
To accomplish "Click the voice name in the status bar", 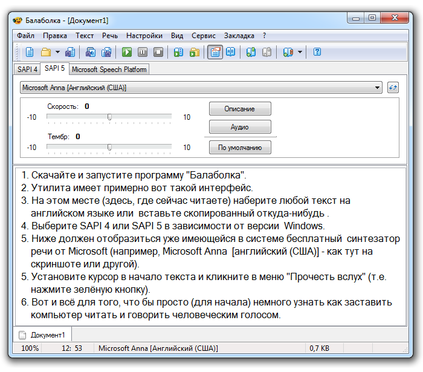I will 158,348.
